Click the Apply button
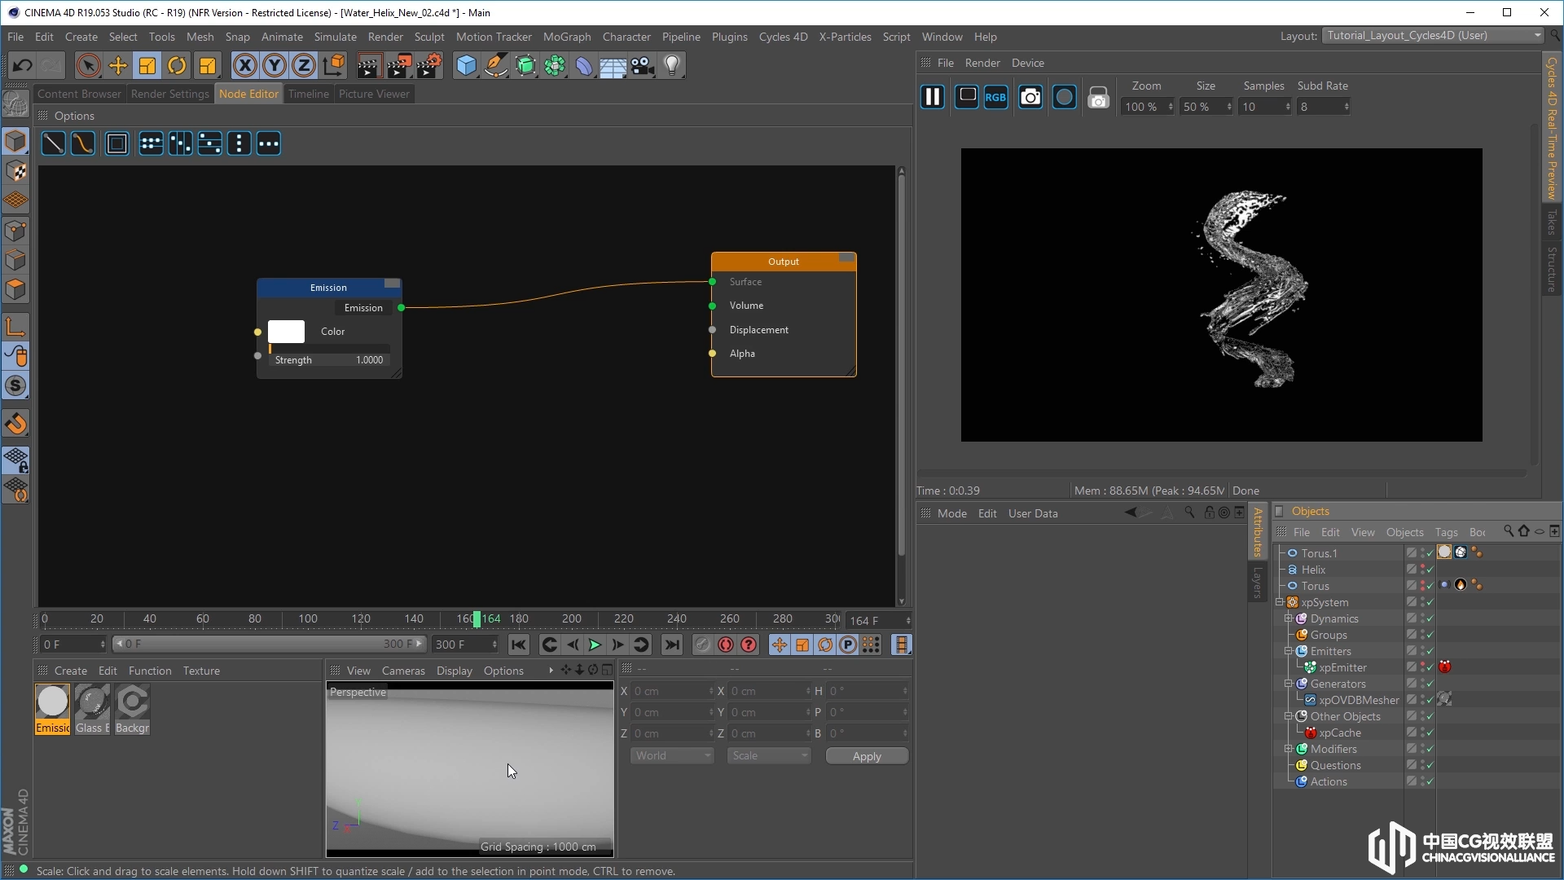Screen dimensions: 1564x880 (x=867, y=756)
